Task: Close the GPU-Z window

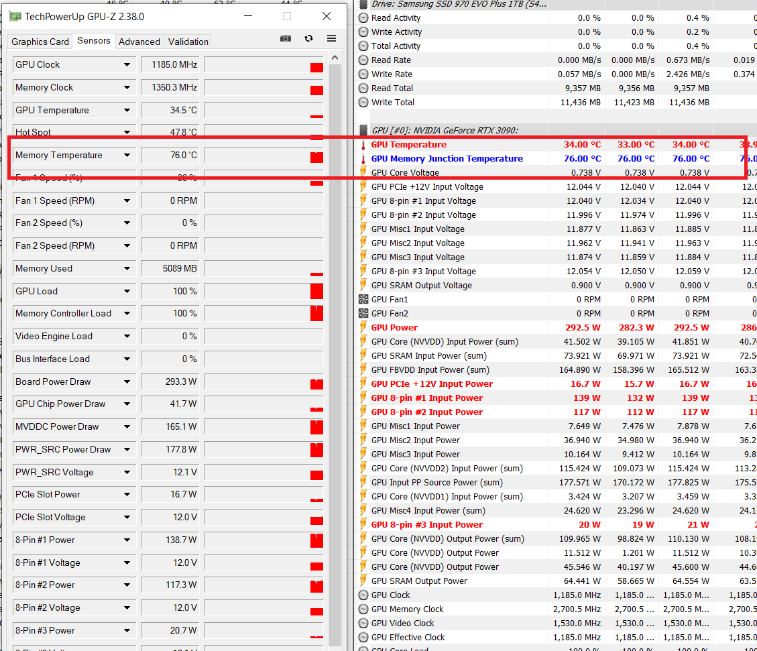Action: click(327, 16)
